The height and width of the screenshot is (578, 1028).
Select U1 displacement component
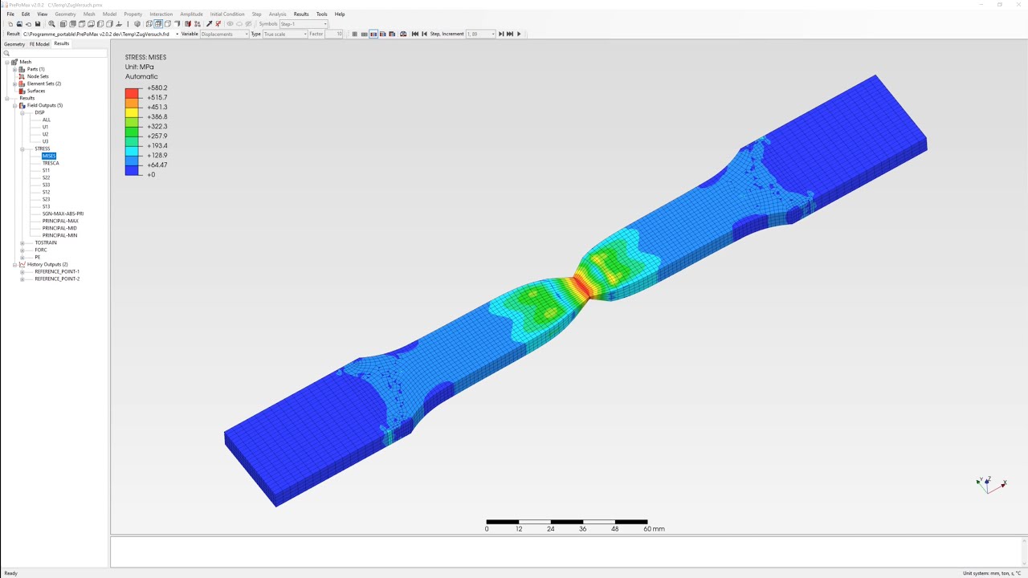pos(45,127)
